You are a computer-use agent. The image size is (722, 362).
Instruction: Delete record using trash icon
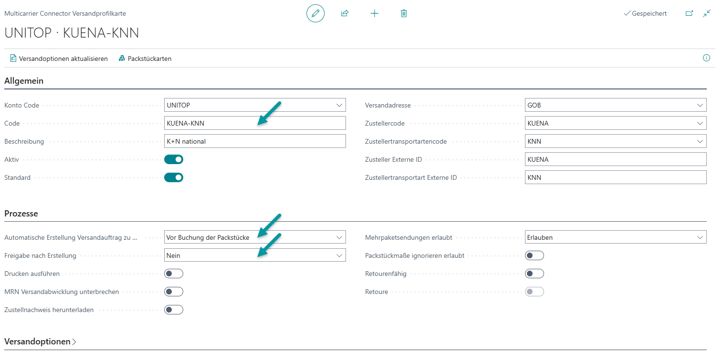click(x=404, y=13)
